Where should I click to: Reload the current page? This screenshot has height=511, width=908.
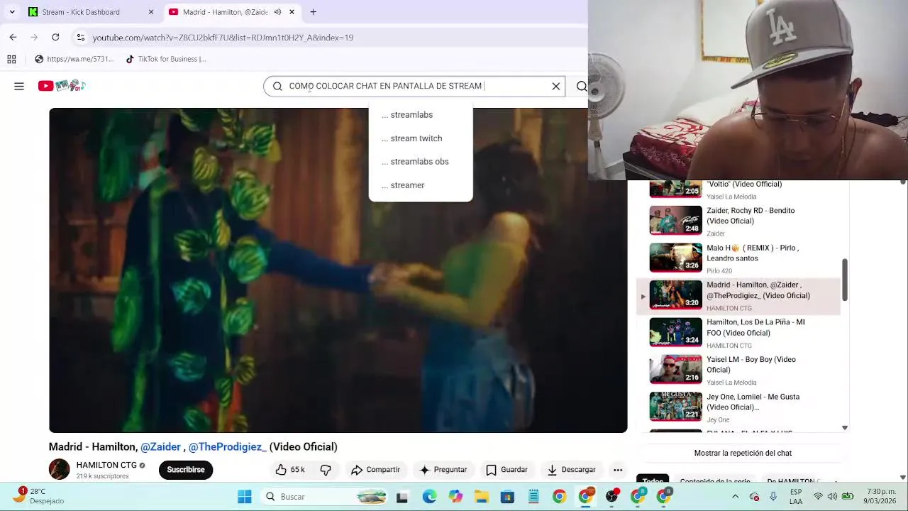(55, 37)
